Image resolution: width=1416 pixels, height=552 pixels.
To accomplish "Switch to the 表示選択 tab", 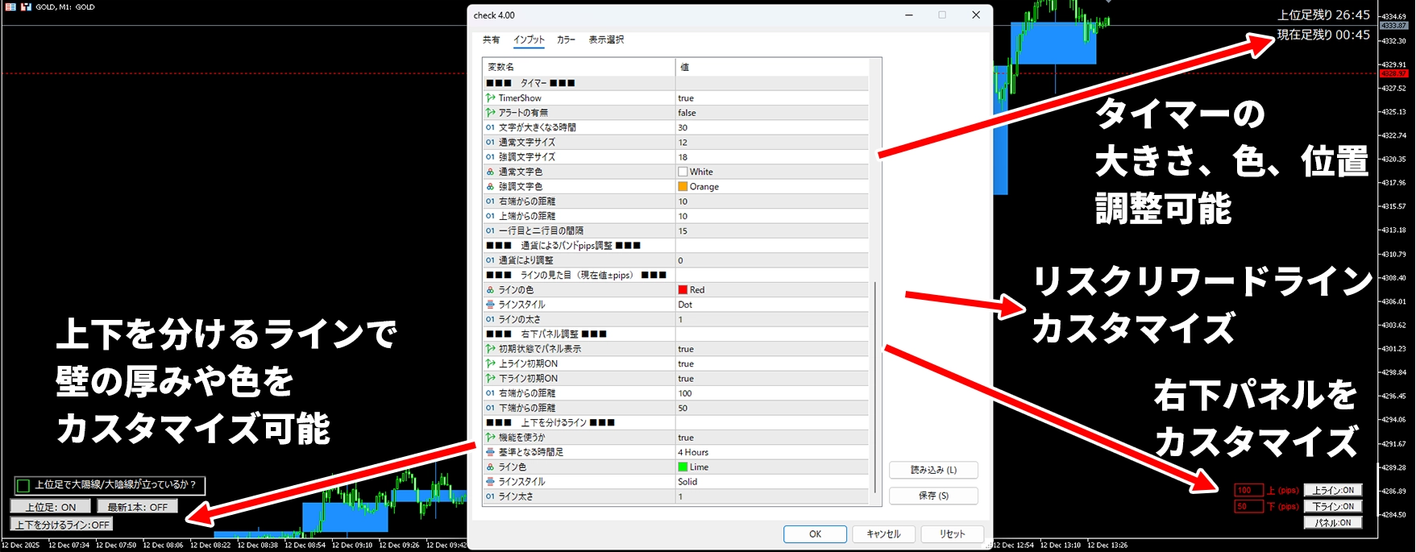I will point(606,39).
